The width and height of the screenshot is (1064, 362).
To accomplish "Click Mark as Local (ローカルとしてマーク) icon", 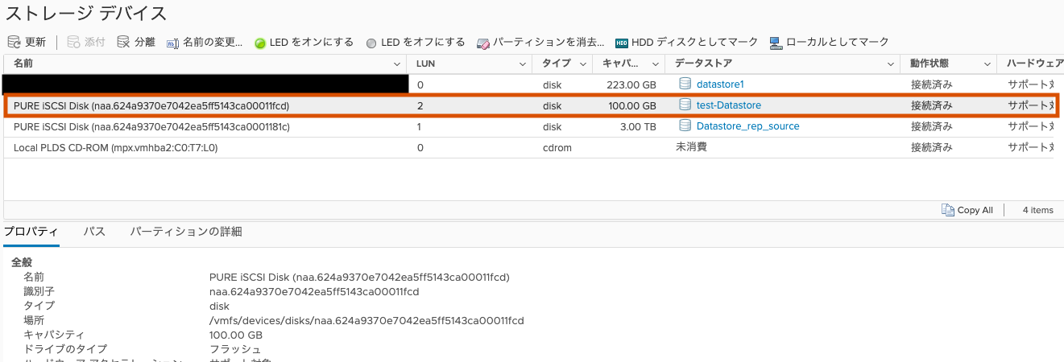I will [x=776, y=43].
